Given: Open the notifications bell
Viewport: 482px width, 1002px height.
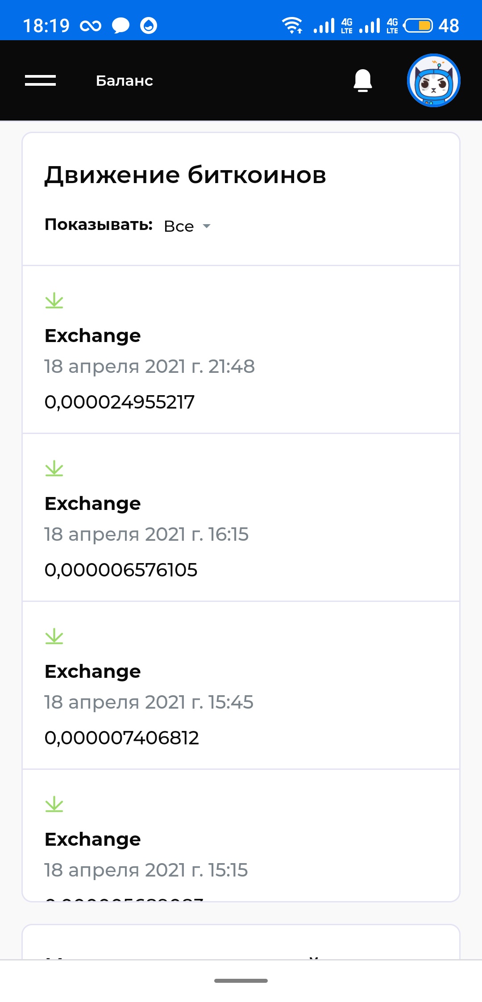Looking at the screenshot, I should coord(362,80).
